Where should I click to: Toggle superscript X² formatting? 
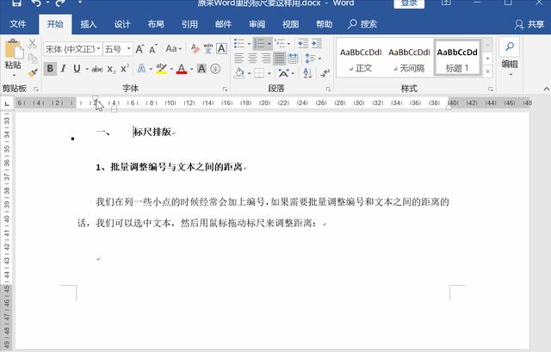tap(125, 69)
